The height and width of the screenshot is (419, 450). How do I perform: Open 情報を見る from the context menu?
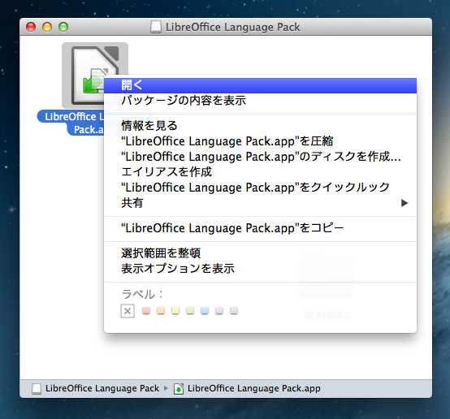pyautogui.click(x=260, y=126)
